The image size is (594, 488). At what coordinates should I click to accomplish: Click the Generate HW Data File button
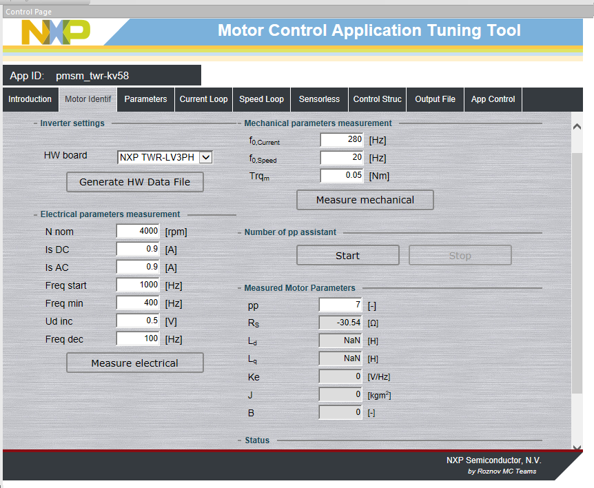(x=135, y=182)
